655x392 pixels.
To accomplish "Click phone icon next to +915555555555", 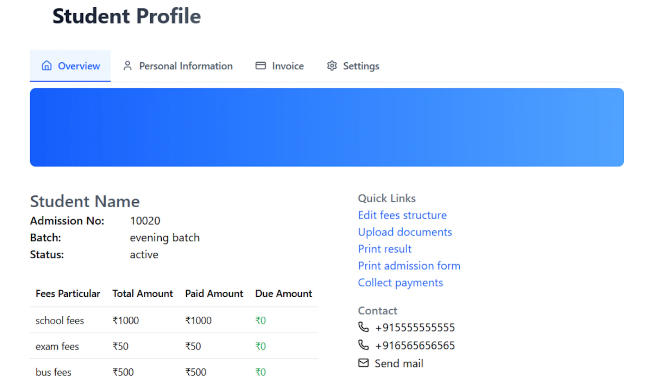I will point(363,327).
